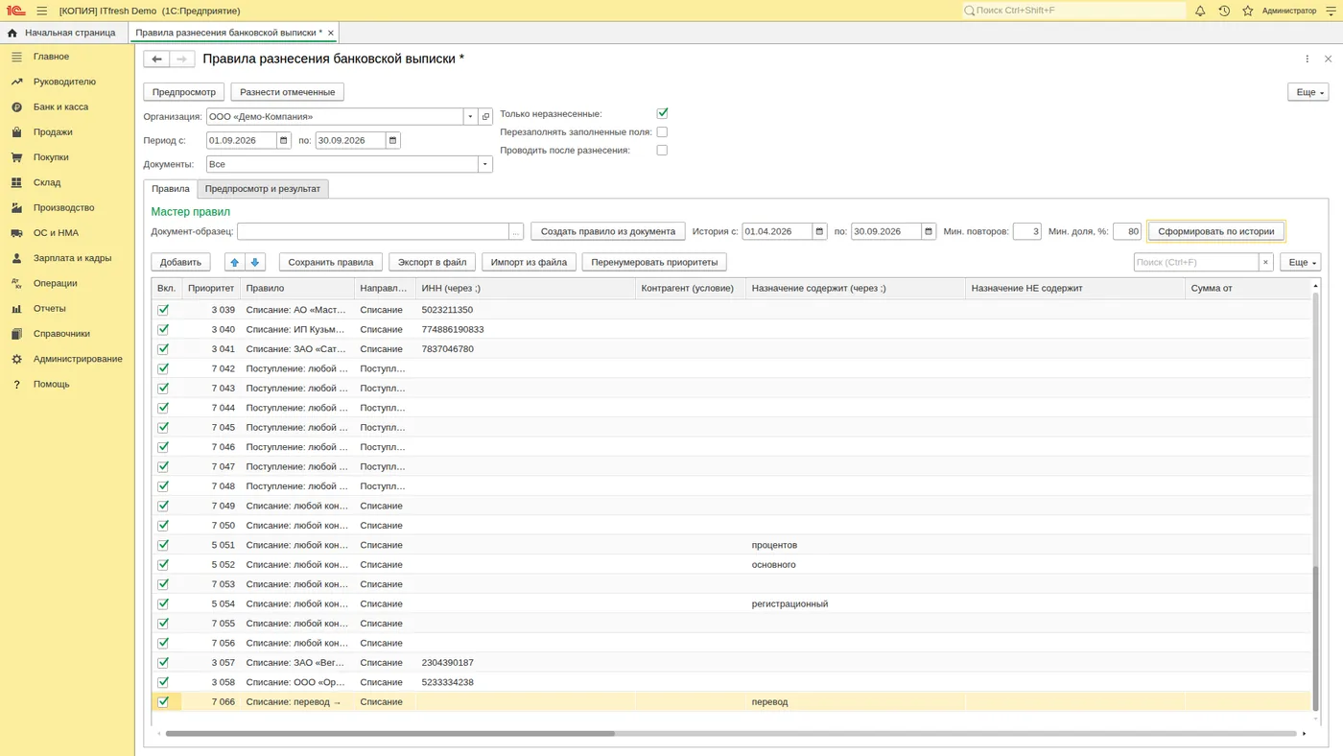Image resolution: width=1343 pixels, height=756 pixels.
Task: Click Сформировать по истории button
Action: [1216, 231]
